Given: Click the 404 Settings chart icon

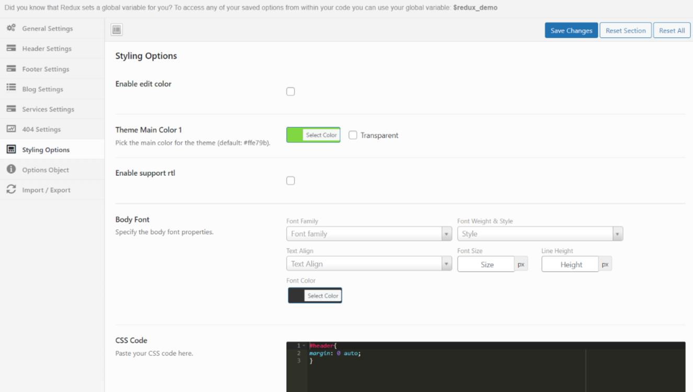Looking at the screenshot, I should [11, 129].
